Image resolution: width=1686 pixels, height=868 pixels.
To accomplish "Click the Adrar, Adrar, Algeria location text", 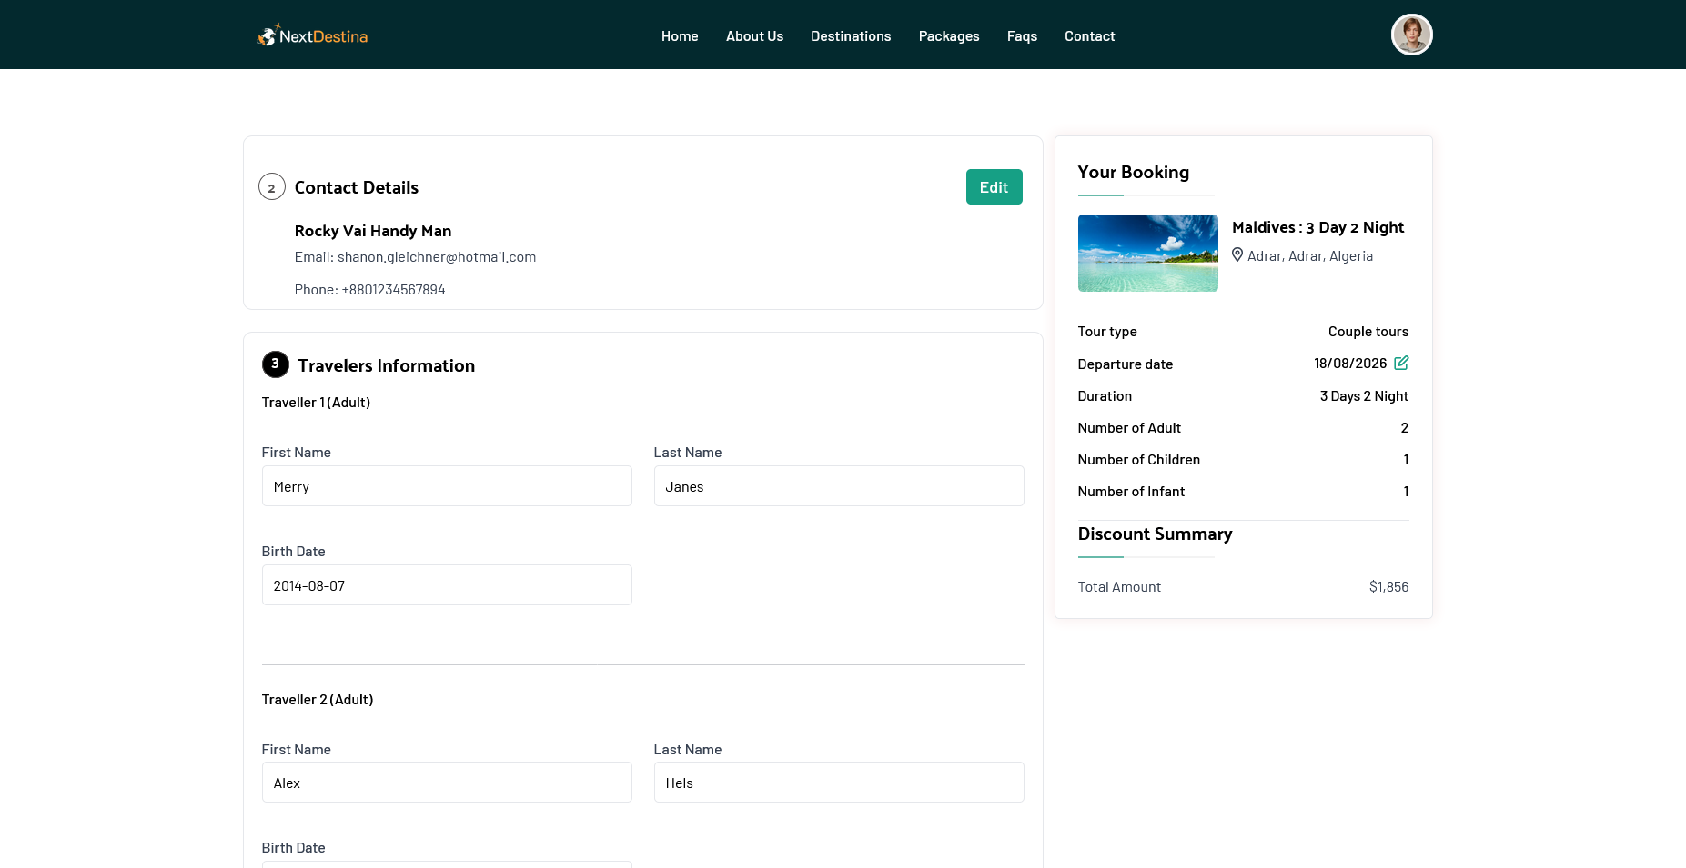I will point(1310,256).
